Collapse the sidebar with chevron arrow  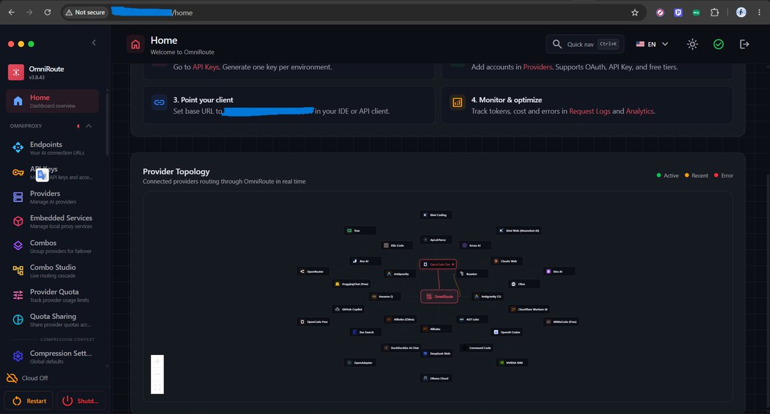tap(94, 42)
